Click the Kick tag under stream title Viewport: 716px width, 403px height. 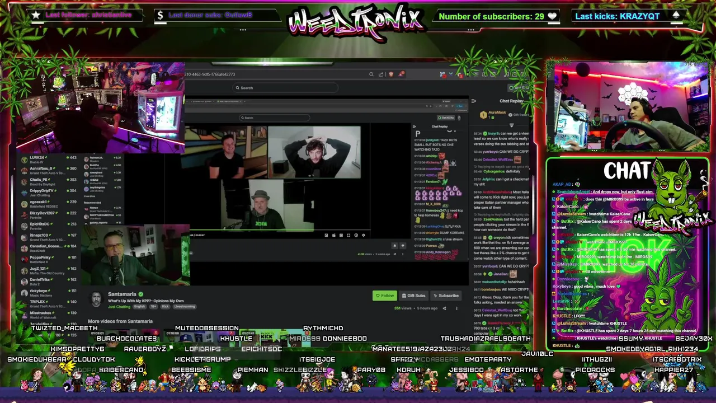(x=165, y=307)
